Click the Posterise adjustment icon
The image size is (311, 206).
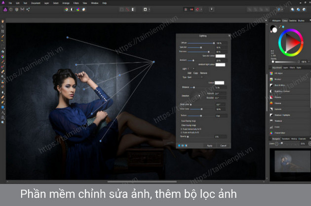[x=271, y=97]
